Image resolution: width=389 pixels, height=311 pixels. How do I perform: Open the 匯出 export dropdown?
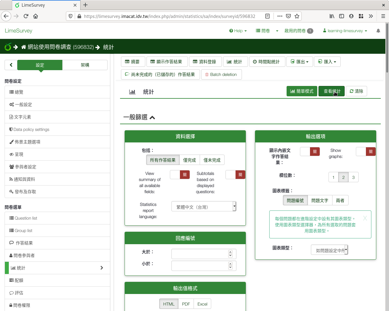coord(299,62)
